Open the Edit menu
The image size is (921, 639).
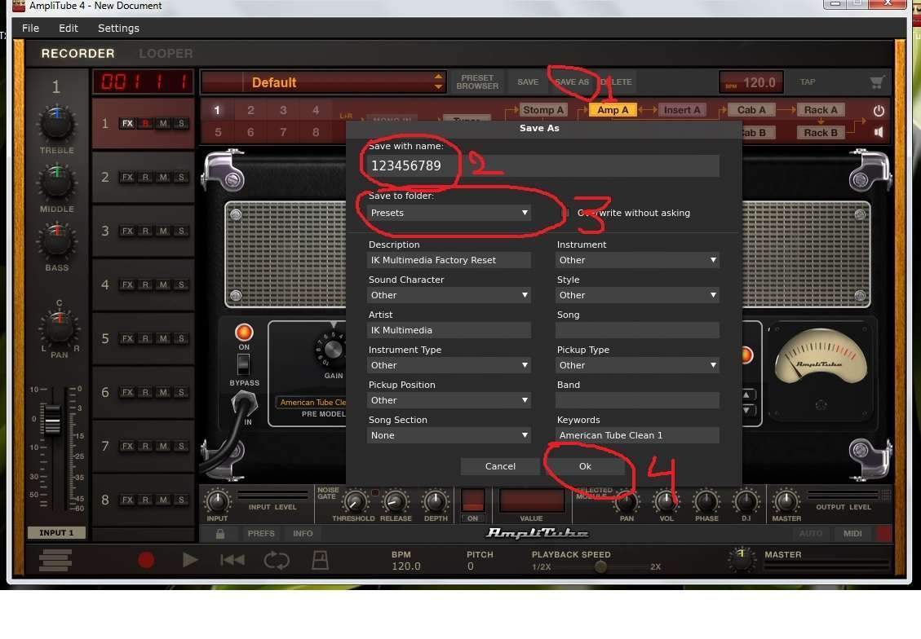point(69,29)
